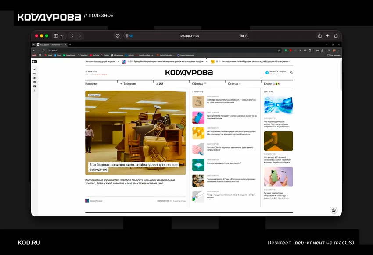This screenshot has width=373, height=255.
Task: Expand the Статьи dropdown menu
Action: pyautogui.click(x=234, y=84)
